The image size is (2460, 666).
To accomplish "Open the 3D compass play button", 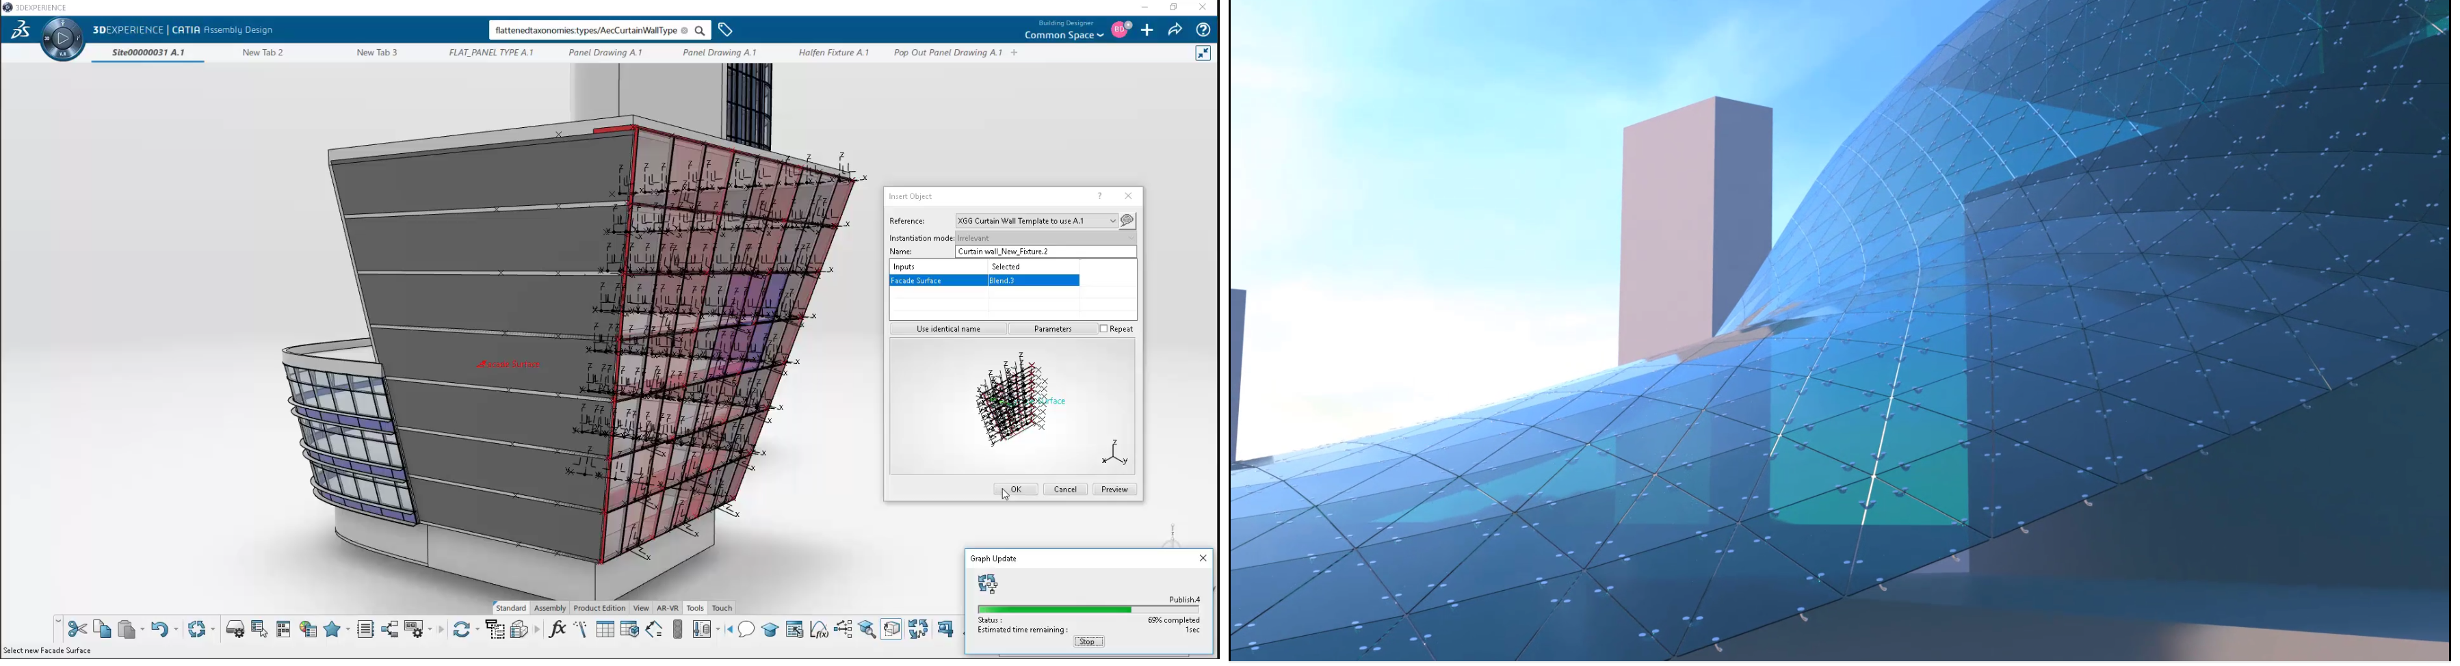I will point(63,39).
